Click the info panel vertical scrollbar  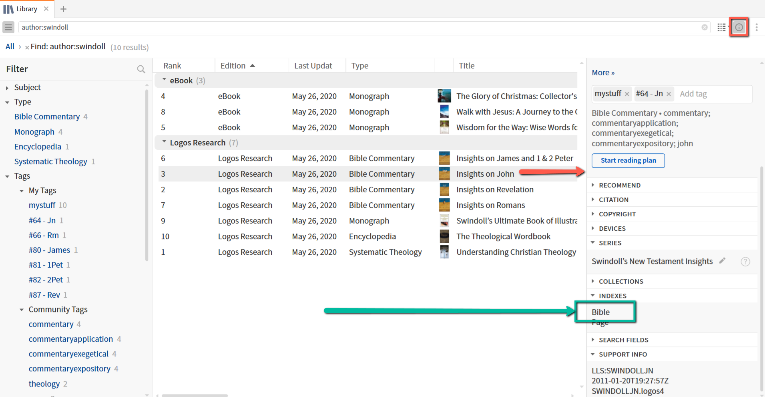[x=761, y=278]
